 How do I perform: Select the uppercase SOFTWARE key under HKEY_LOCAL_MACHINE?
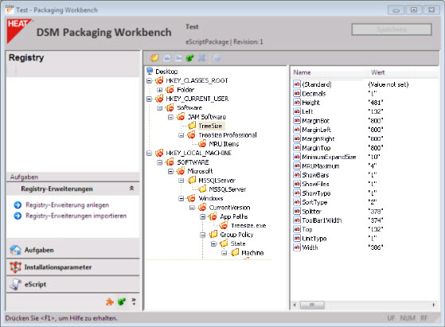tap(193, 162)
